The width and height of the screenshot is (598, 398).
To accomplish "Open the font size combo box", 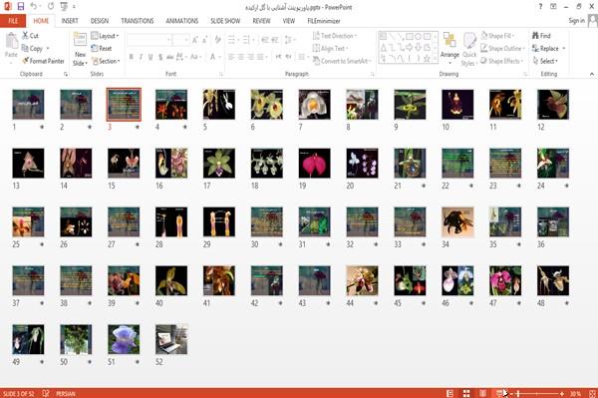I will click(180, 40).
